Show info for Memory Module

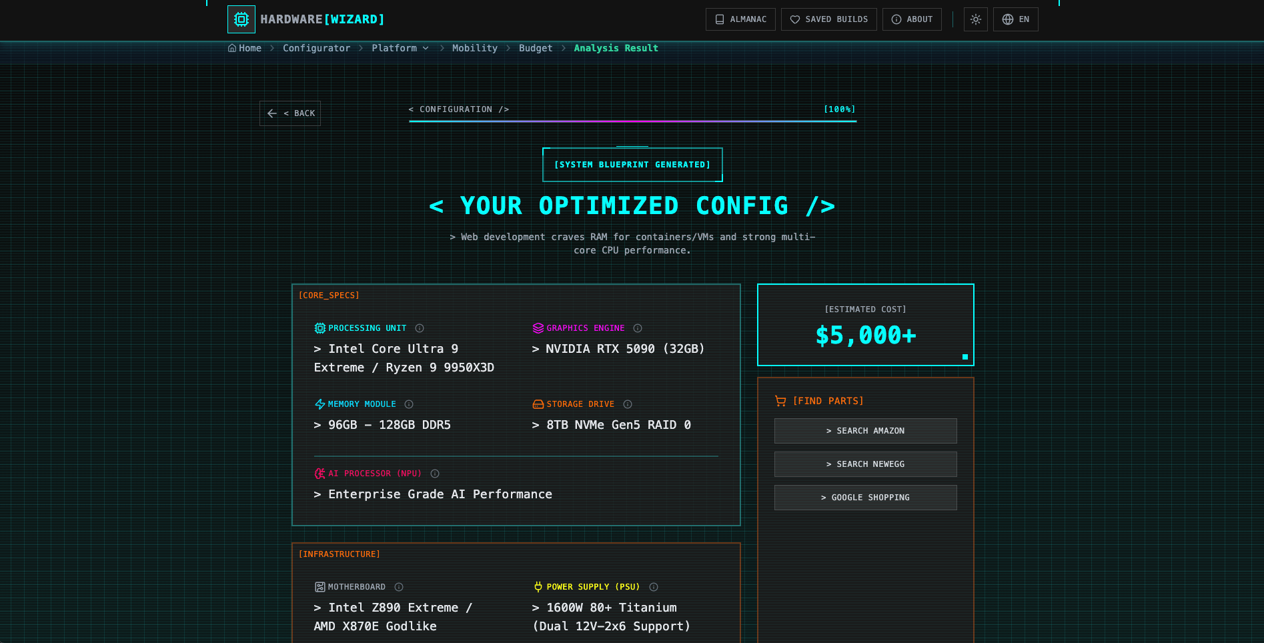pyautogui.click(x=409, y=404)
